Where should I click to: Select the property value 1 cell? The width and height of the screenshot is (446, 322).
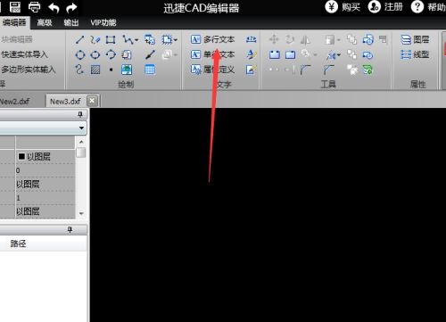coord(45,198)
